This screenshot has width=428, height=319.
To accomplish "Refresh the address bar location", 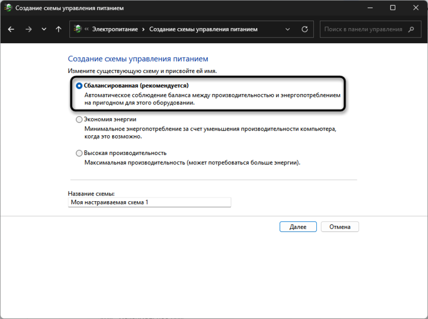I will (305, 29).
